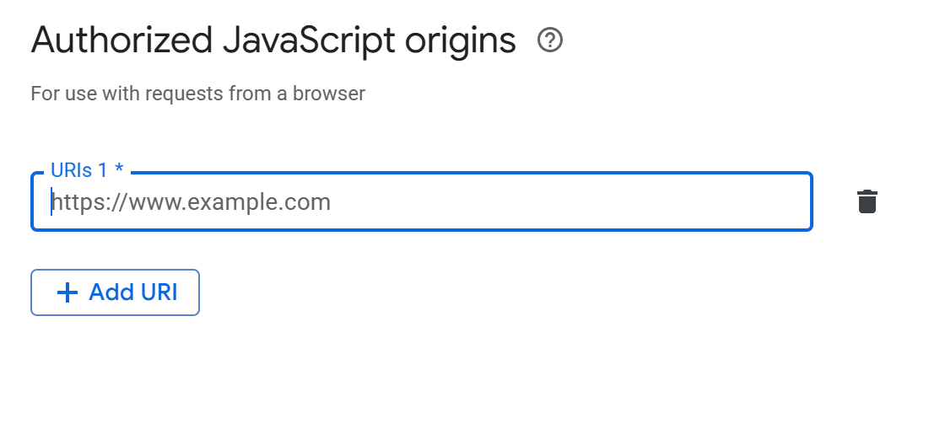
Task: Focus the URIs 1 text field
Action: (422, 202)
